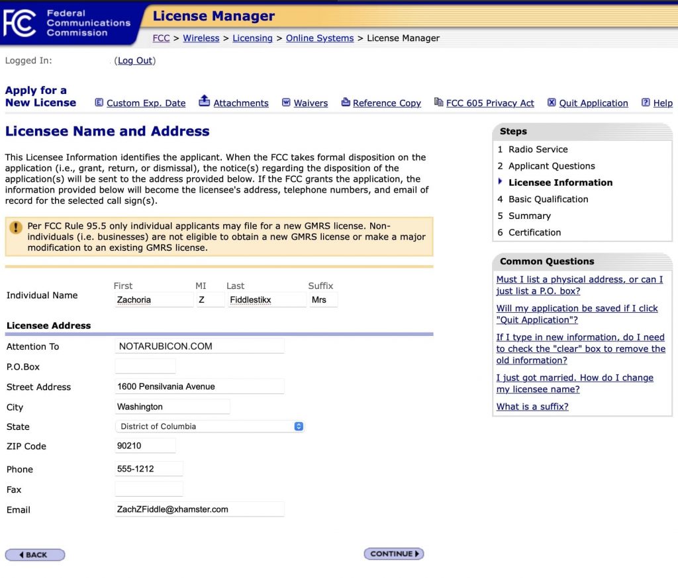The height and width of the screenshot is (578, 678).
Task: Click the 'Common Questions' panel heading
Action: [x=547, y=261]
